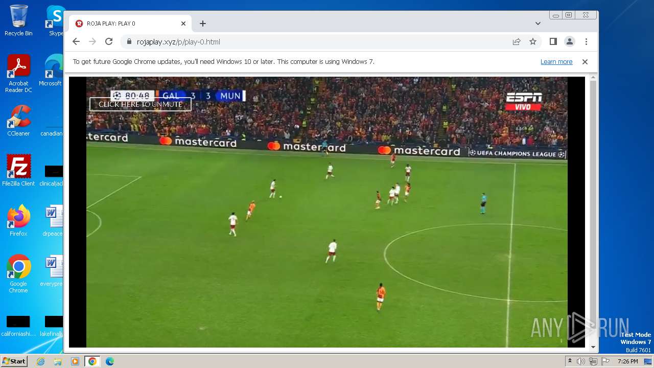Open Google Chrome desktop icon
This screenshot has width=654, height=368.
coord(18,274)
